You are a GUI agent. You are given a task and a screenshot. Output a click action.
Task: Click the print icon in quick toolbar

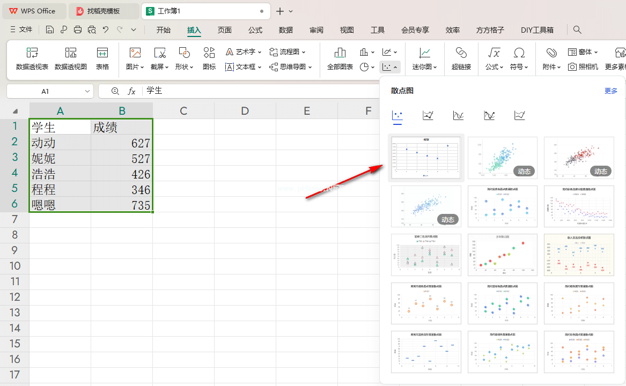(78, 29)
